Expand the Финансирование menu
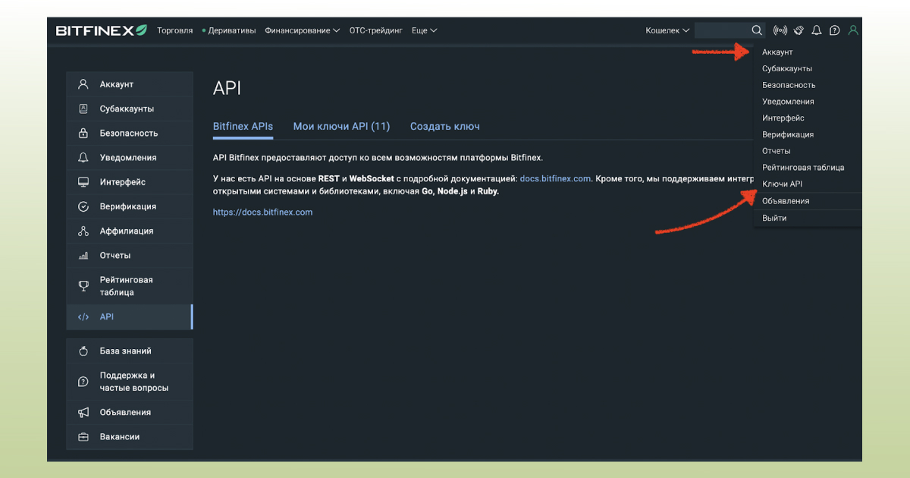Screen dimensions: 910x478 tap(302, 30)
